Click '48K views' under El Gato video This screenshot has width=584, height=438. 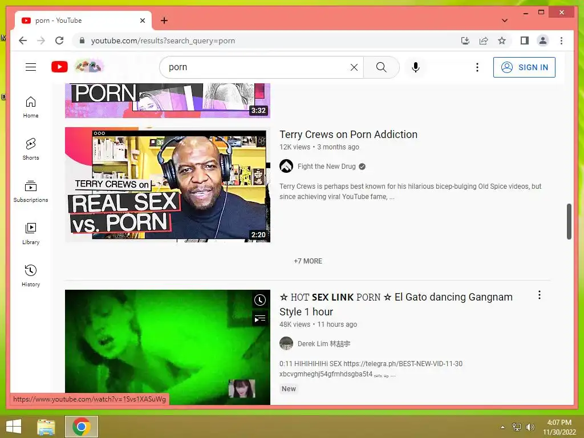click(295, 325)
